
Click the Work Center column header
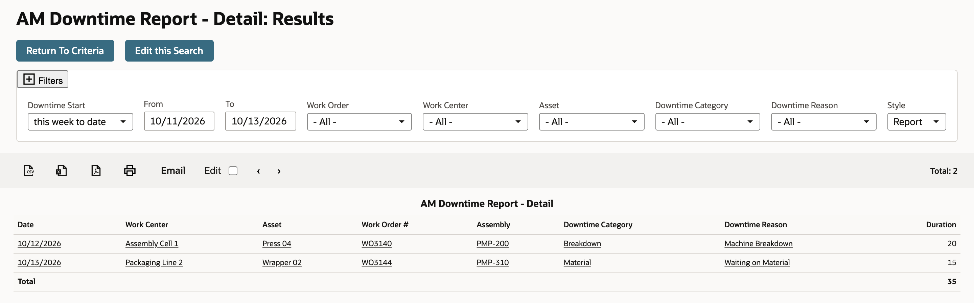pos(147,225)
